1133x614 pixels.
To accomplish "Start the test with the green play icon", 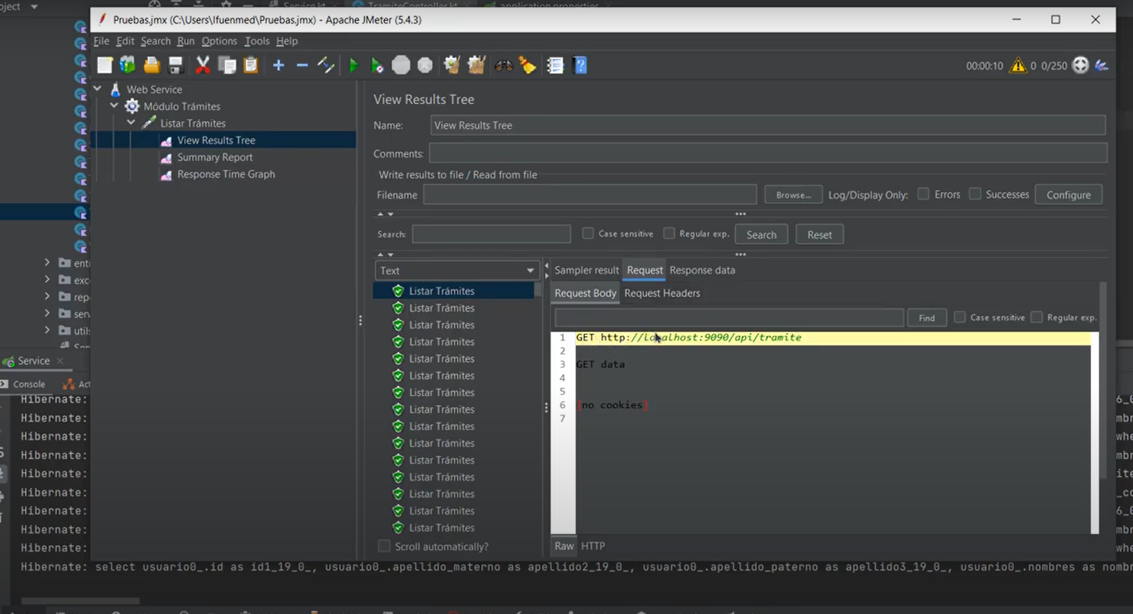I will point(354,65).
